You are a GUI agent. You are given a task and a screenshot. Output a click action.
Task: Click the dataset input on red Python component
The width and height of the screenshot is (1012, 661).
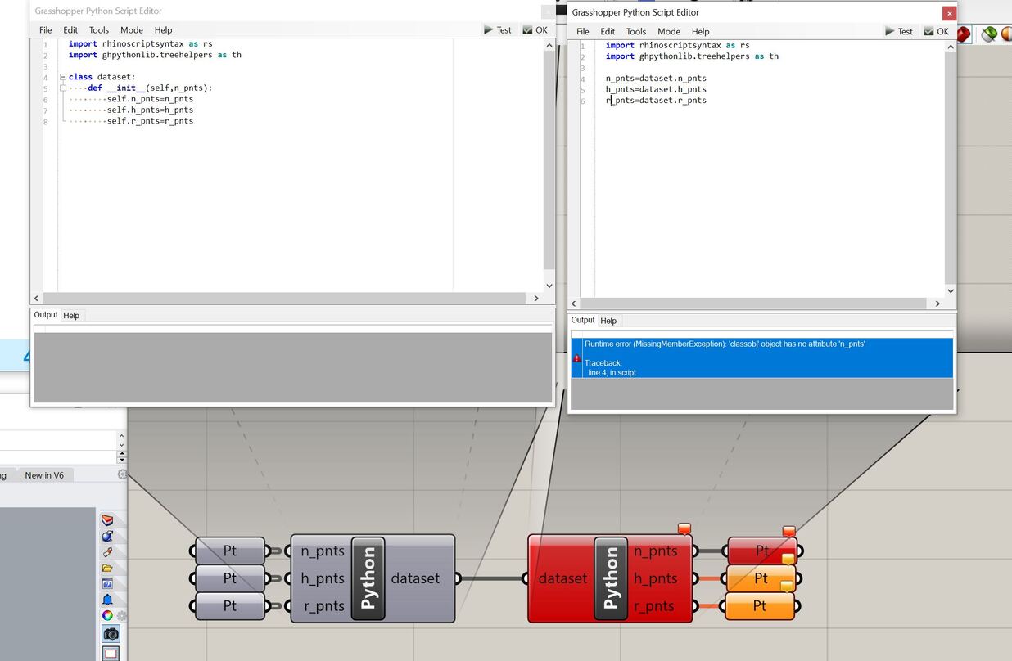pos(562,578)
